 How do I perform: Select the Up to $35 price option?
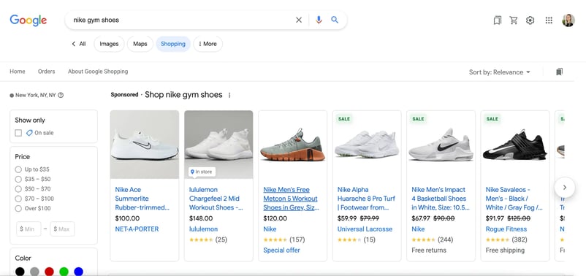(18, 169)
